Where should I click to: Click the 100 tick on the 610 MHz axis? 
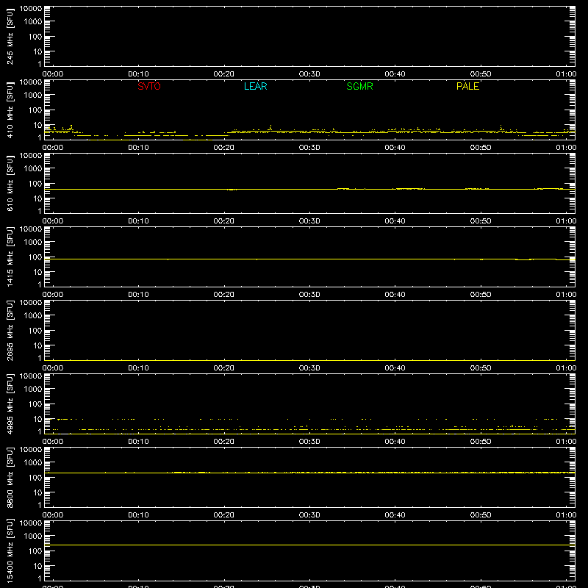(x=35, y=184)
